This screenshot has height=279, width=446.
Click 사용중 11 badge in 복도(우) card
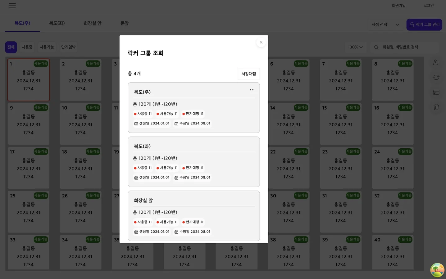[143, 114]
